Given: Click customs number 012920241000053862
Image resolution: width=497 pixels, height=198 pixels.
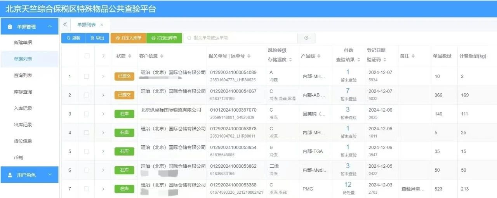Looking at the screenshot, I should [233, 166].
